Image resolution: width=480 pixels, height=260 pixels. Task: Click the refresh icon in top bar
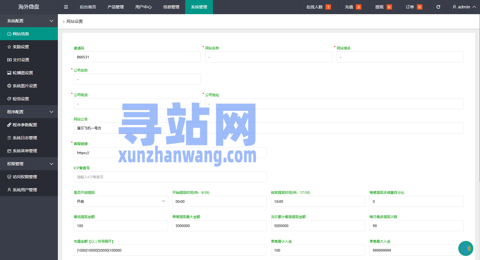438,7
